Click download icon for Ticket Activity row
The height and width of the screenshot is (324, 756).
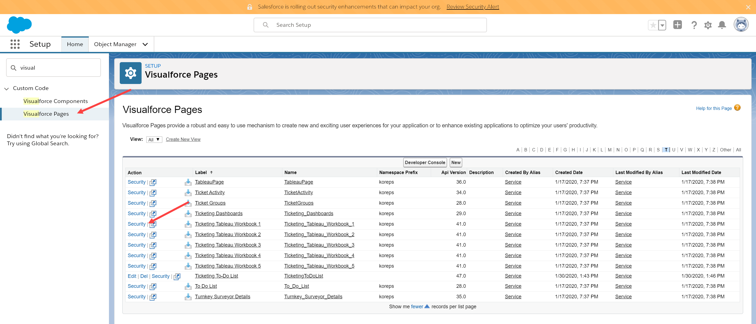(188, 193)
